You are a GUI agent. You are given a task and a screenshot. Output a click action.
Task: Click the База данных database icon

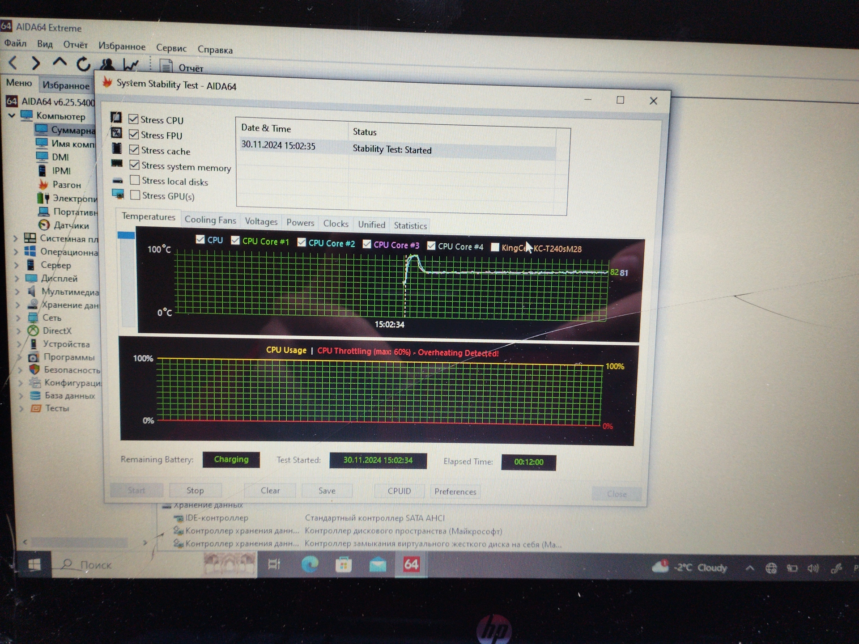(x=35, y=395)
